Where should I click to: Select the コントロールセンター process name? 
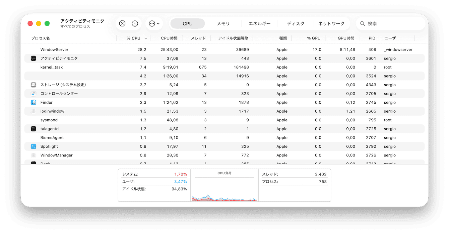(x=59, y=94)
